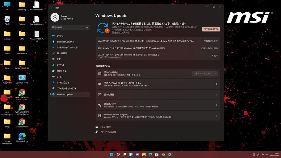Image resolution: width=281 pixels, height=158 pixels.
Task: Open Task View on taskbar
Action: 124,154
